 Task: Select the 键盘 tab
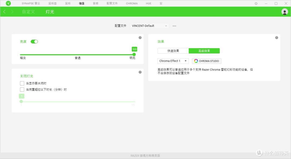(x=82, y=3)
